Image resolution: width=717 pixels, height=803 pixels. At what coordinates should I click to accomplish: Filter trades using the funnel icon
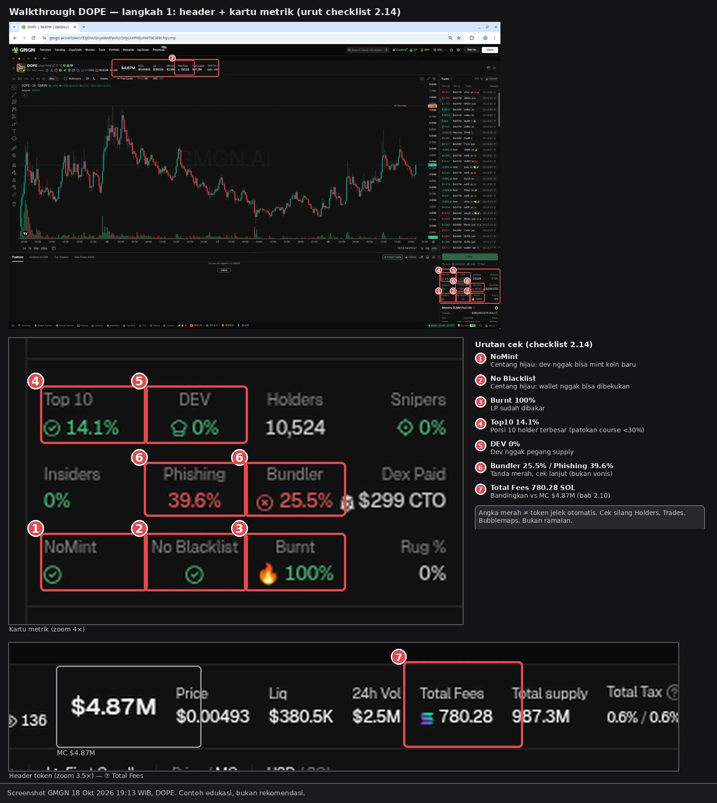tap(482, 79)
